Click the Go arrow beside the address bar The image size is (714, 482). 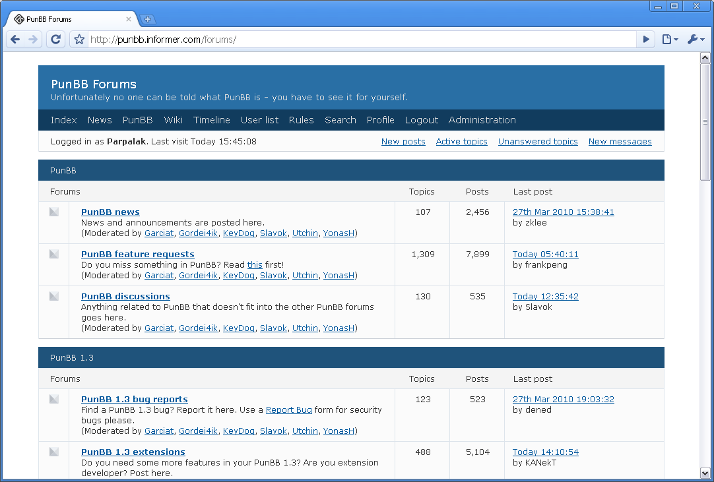645,40
